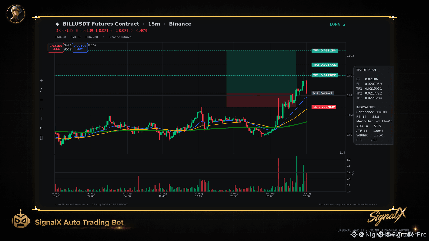Click the TRADE PLAN heading
The height and width of the screenshot is (241, 429).
366,70
